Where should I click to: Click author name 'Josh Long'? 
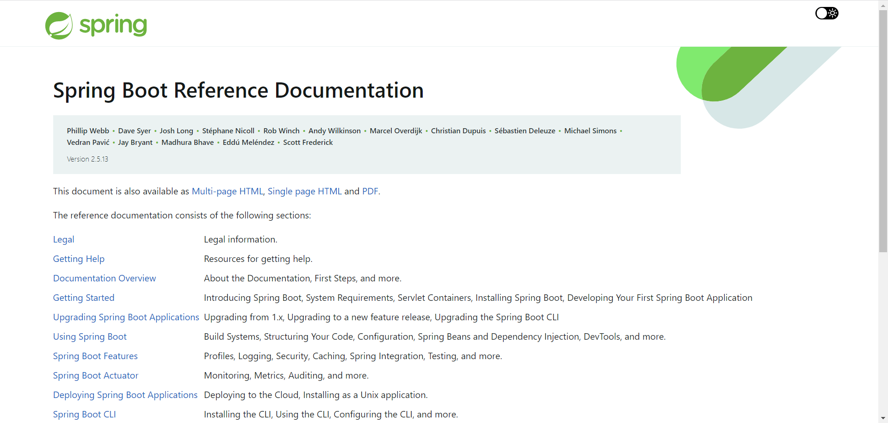coord(176,131)
